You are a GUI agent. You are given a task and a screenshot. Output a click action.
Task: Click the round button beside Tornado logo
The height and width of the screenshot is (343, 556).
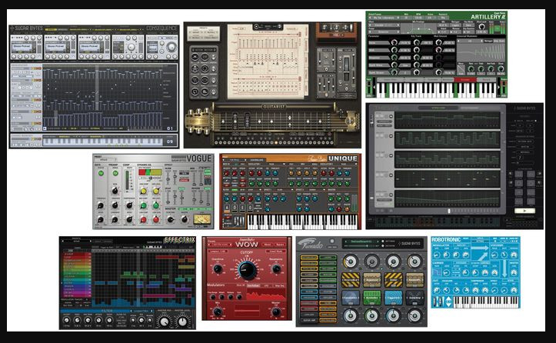pyautogui.click(x=332, y=241)
